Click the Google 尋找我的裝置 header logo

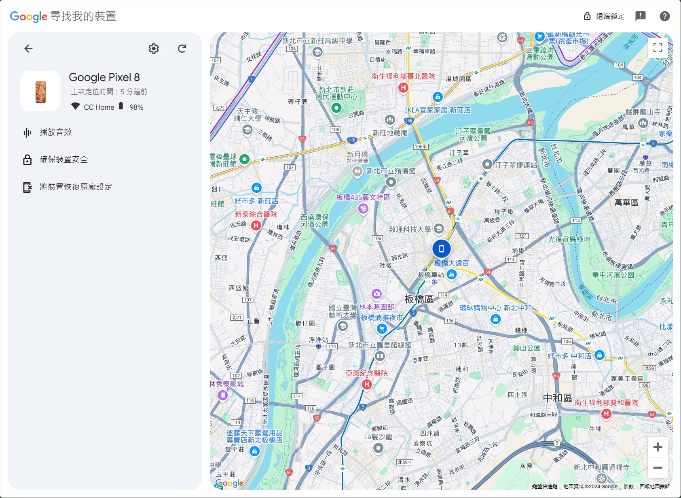click(x=63, y=16)
